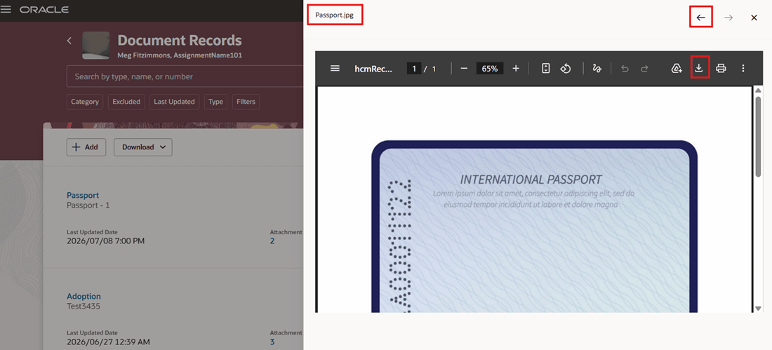Click the search by type, name field
The image size is (772, 350).
(185, 76)
